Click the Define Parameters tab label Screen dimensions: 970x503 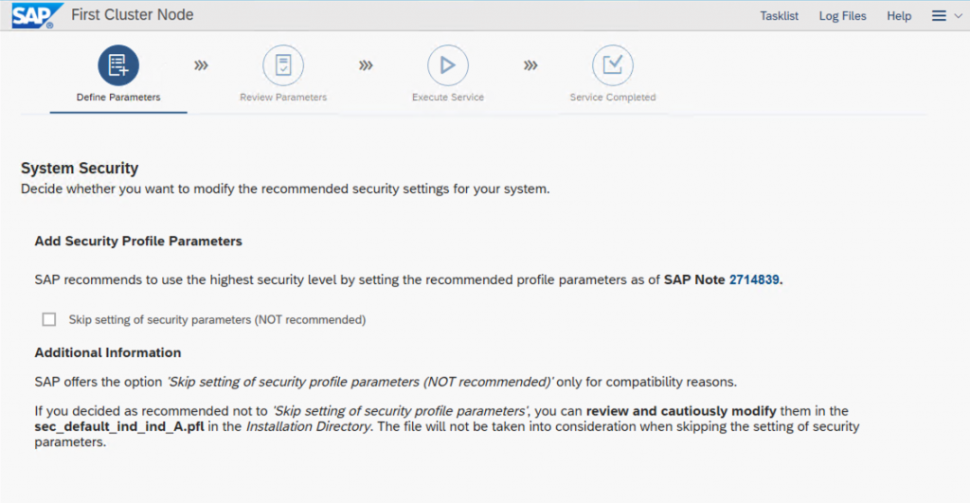point(118,98)
